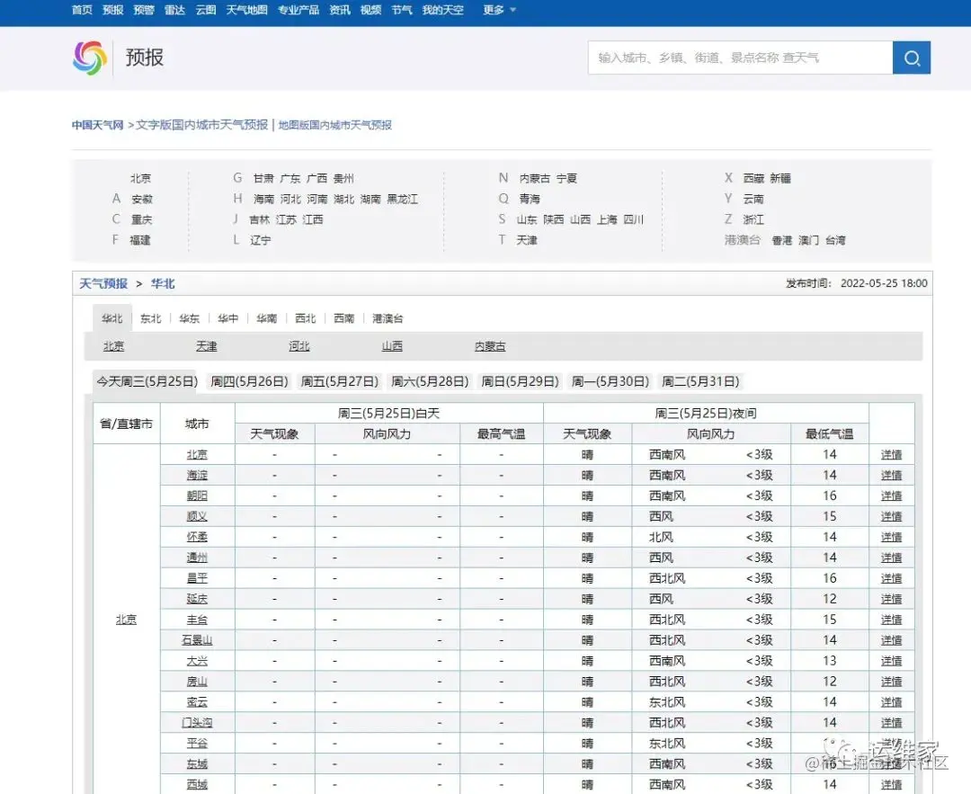Image resolution: width=971 pixels, height=794 pixels.
Task: Click 专业产品 in the navigation bar
Action: tap(298, 12)
